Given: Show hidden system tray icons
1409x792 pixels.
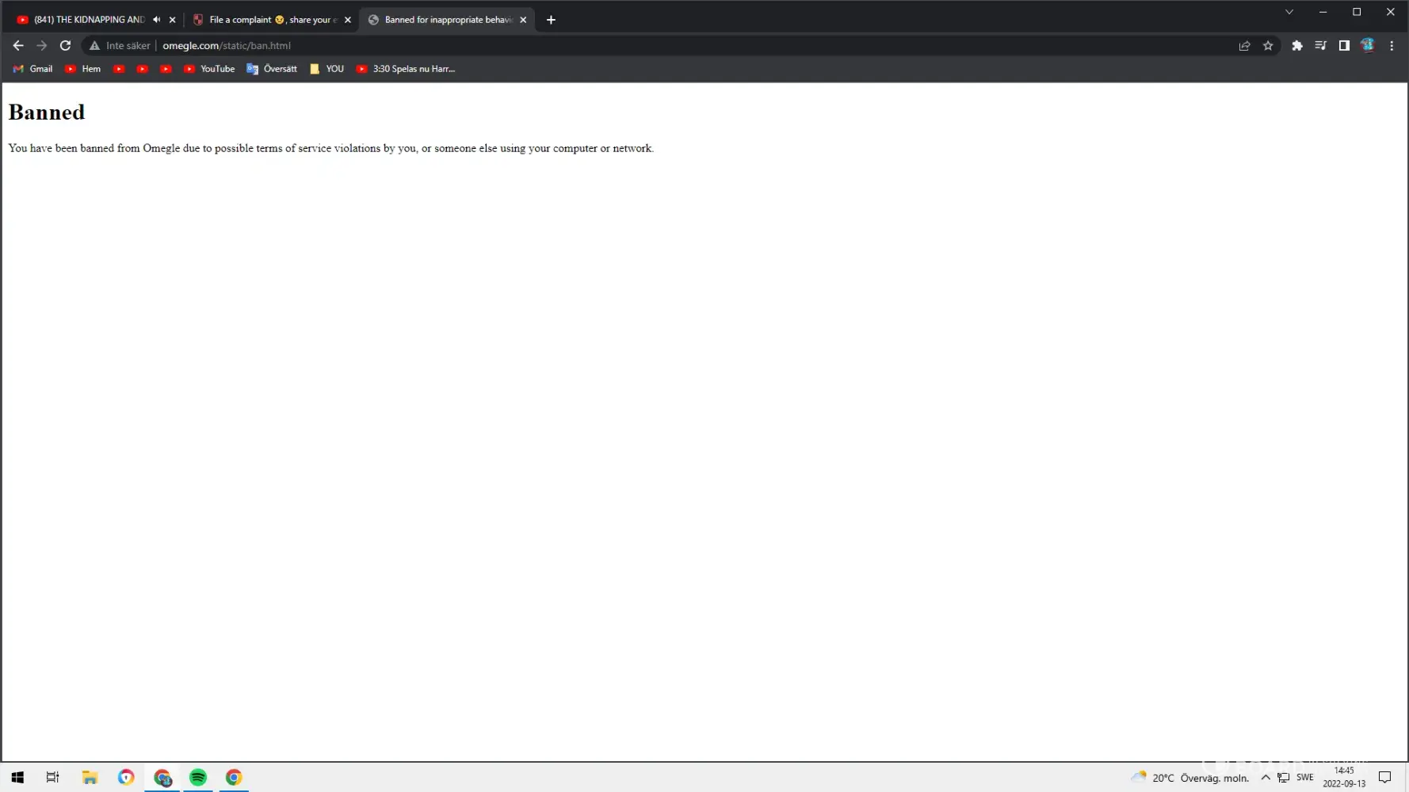Looking at the screenshot, I should (x=1266, y=778).
